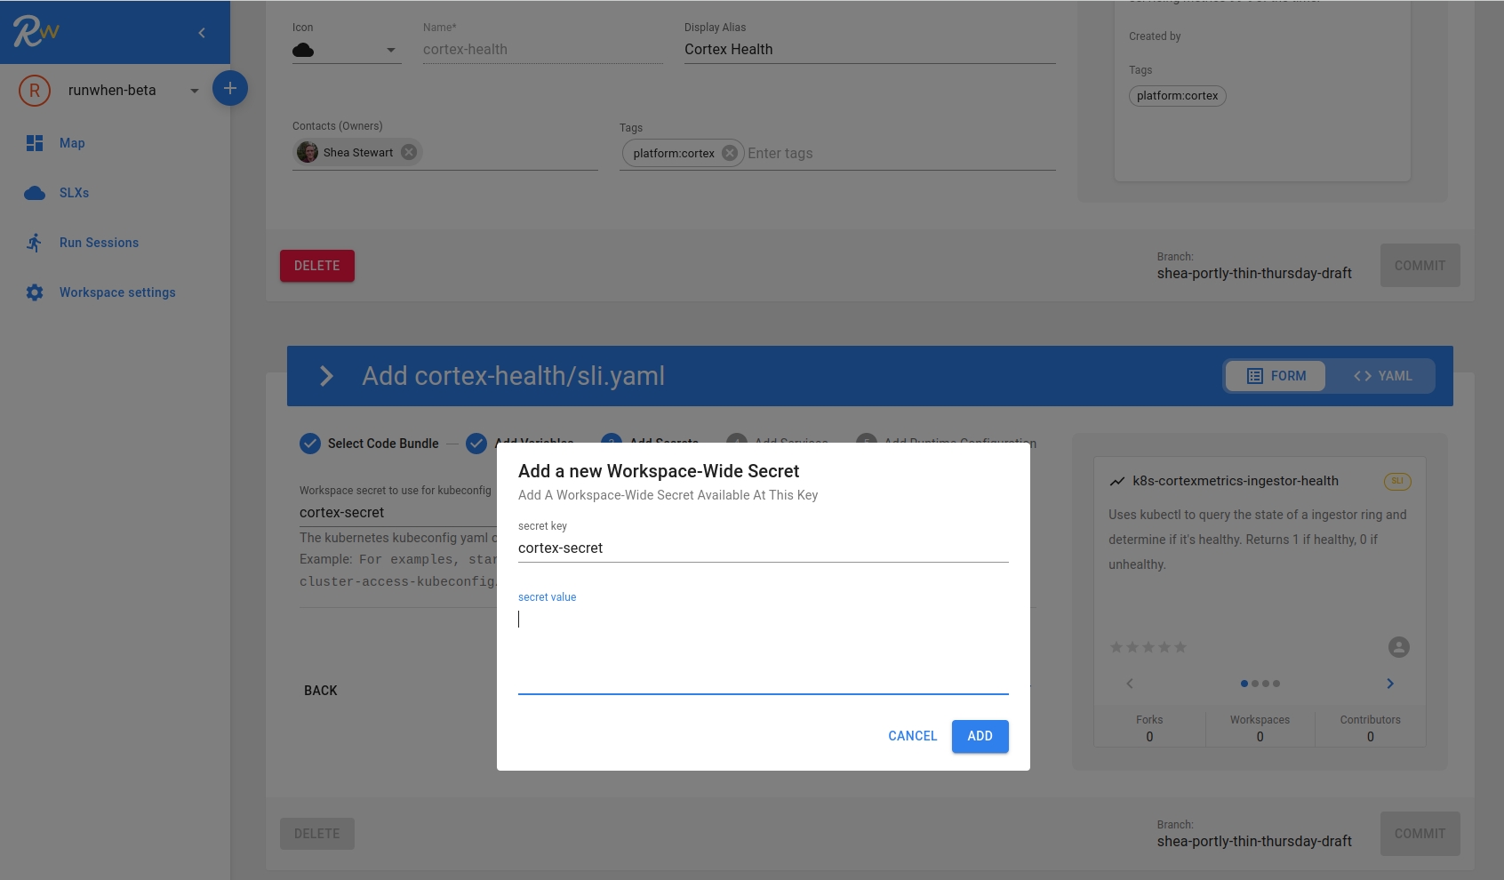Collapse the sidebar with the chevron
The width and height of the screenshot is (1504, 880).
[x=202, y=33]
